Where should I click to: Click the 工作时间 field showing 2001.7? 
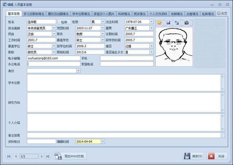(42, 40)
